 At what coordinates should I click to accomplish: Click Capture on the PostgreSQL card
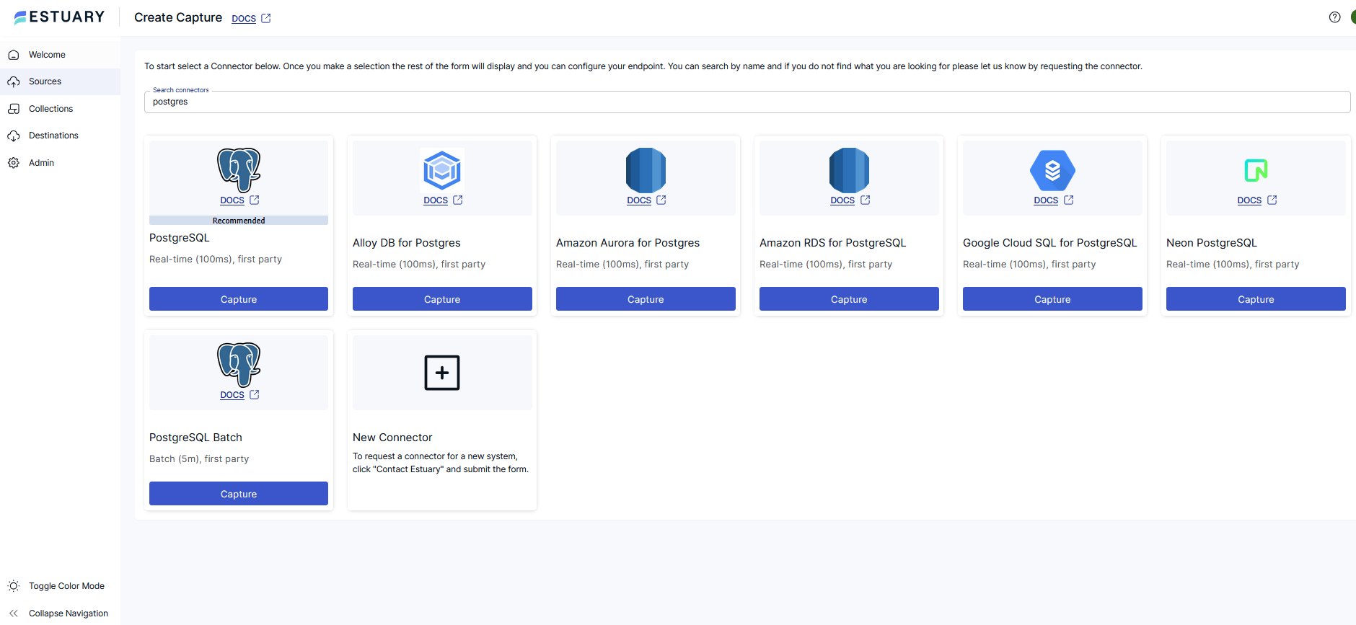[x=239, y=299]
